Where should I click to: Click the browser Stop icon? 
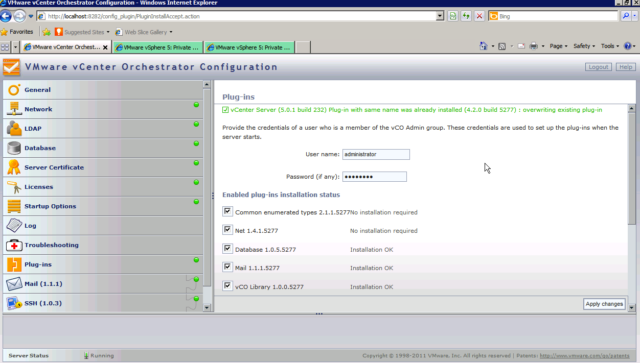click(479, 16)
